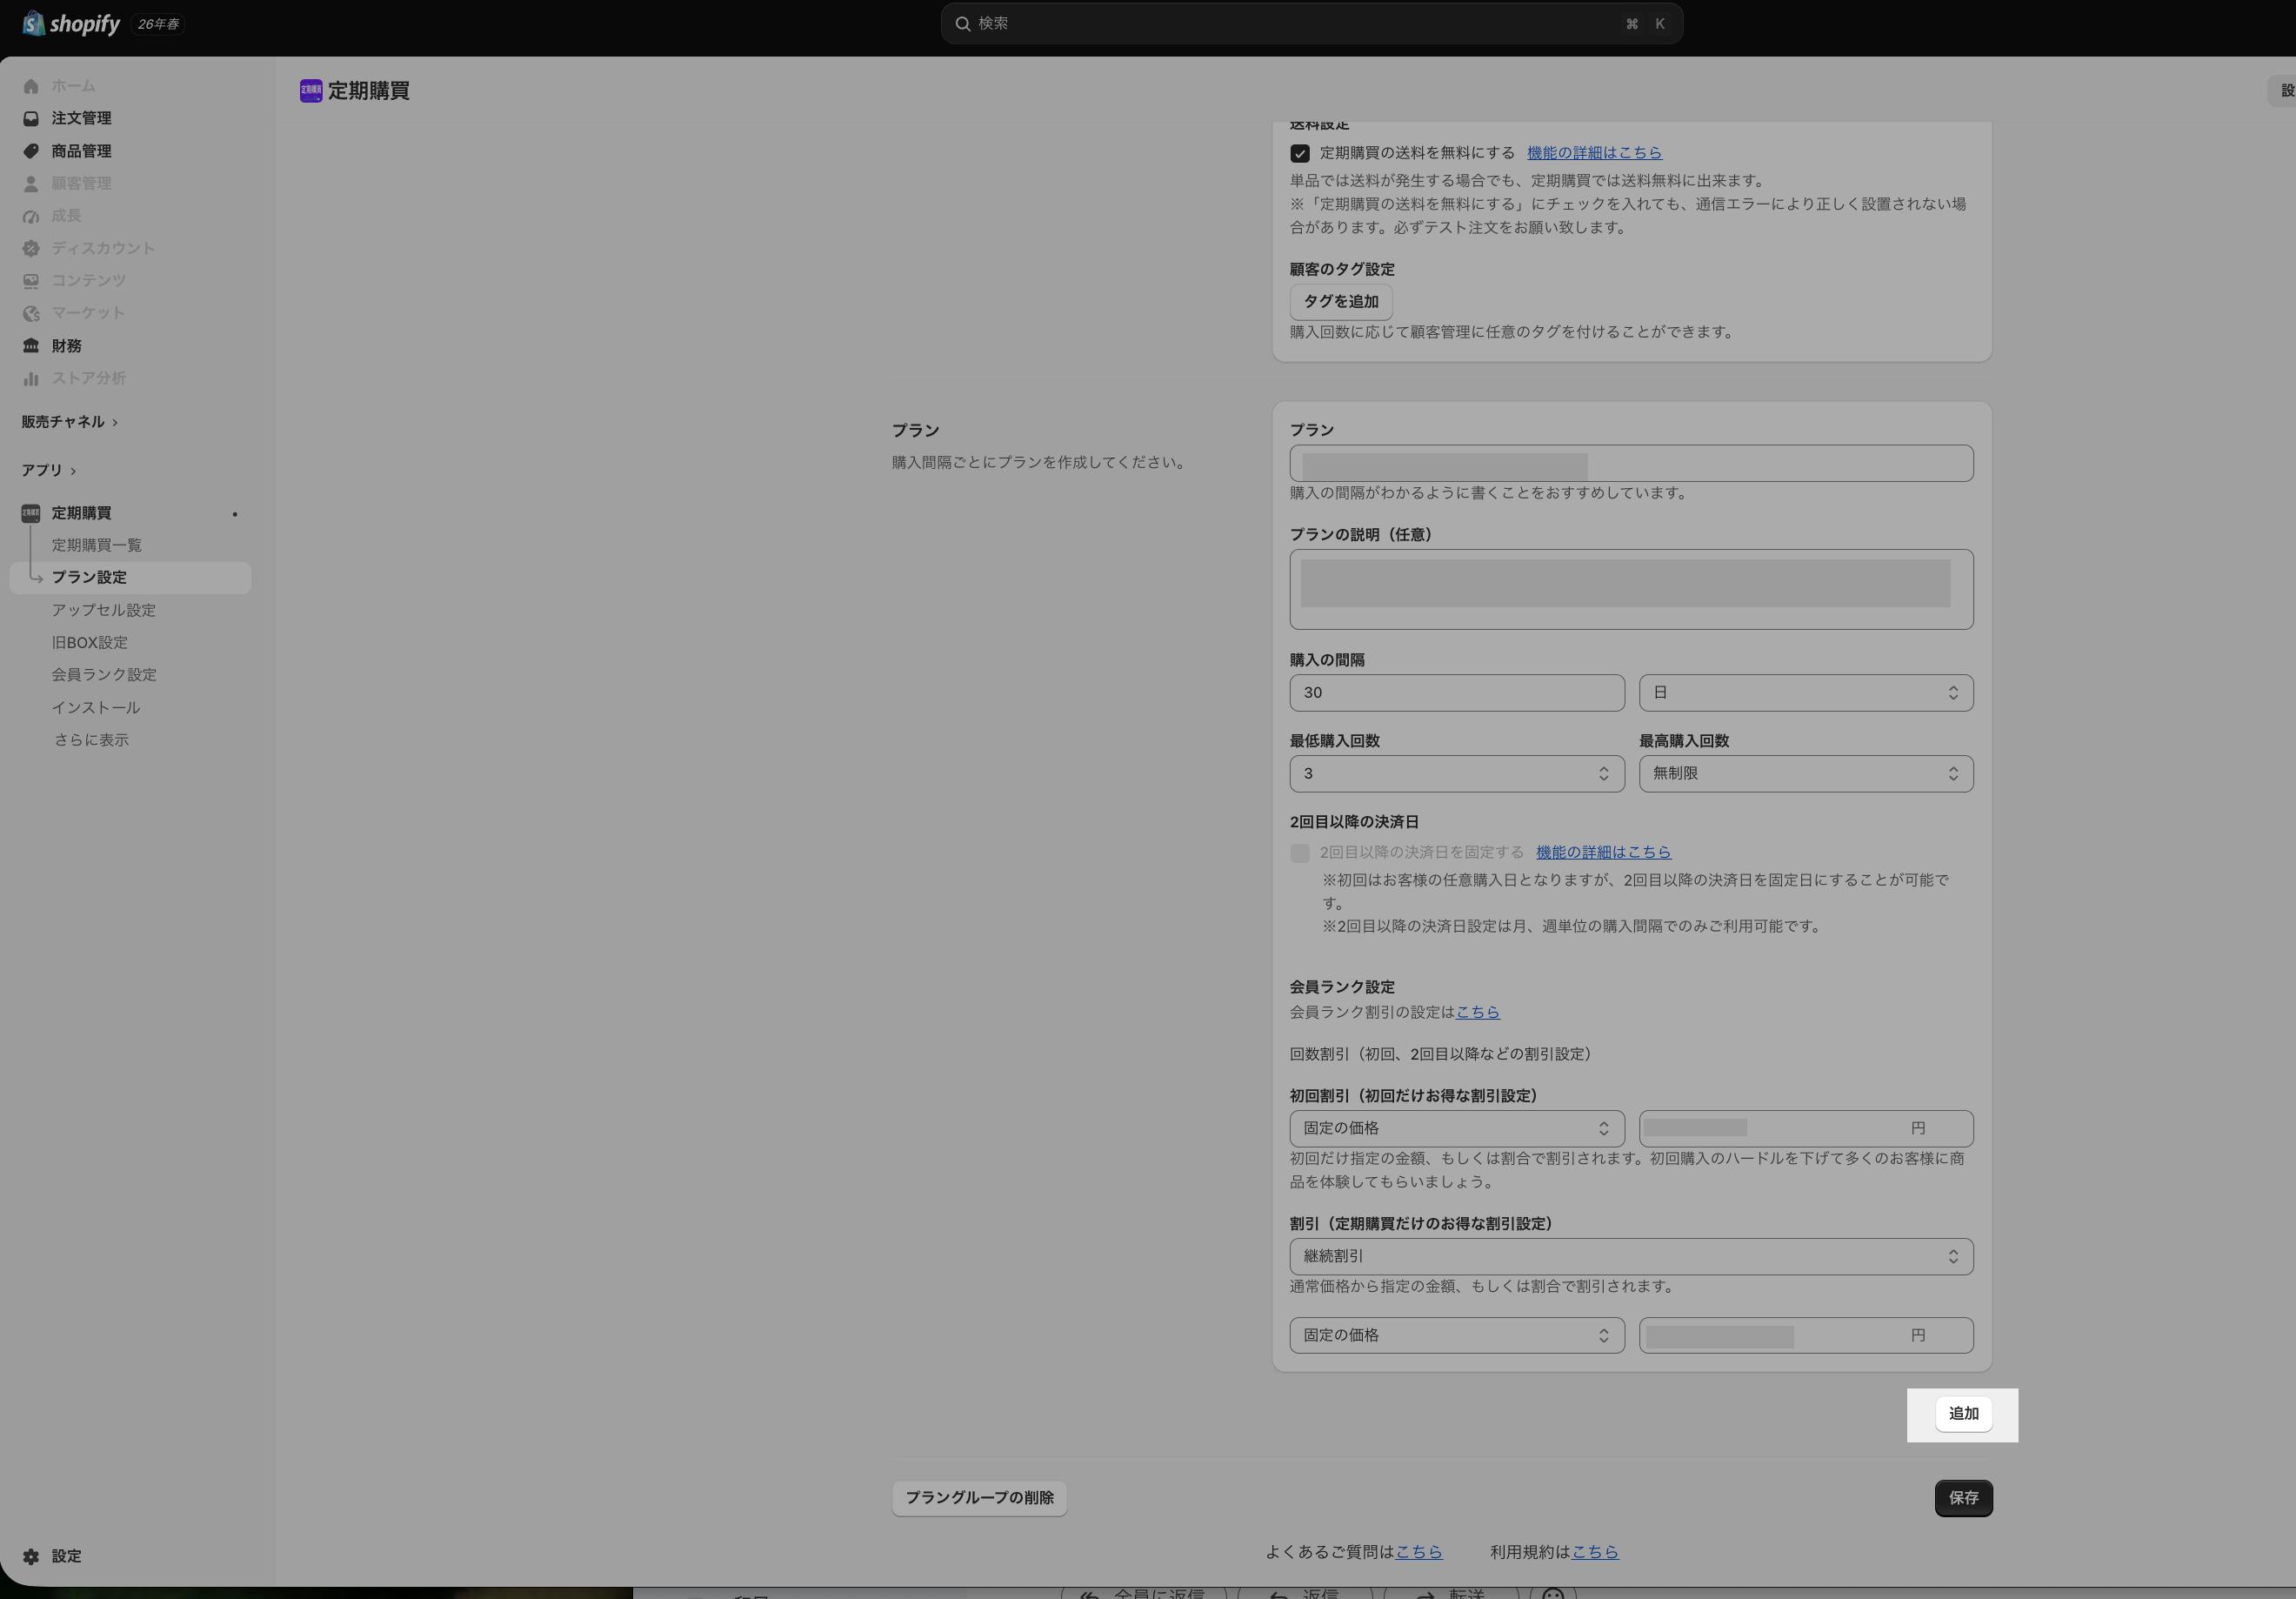The image size is (2296, 1599).
Task: Open 機能の詳細はこちら link beside 送料無料
Action: [1594, 153]
